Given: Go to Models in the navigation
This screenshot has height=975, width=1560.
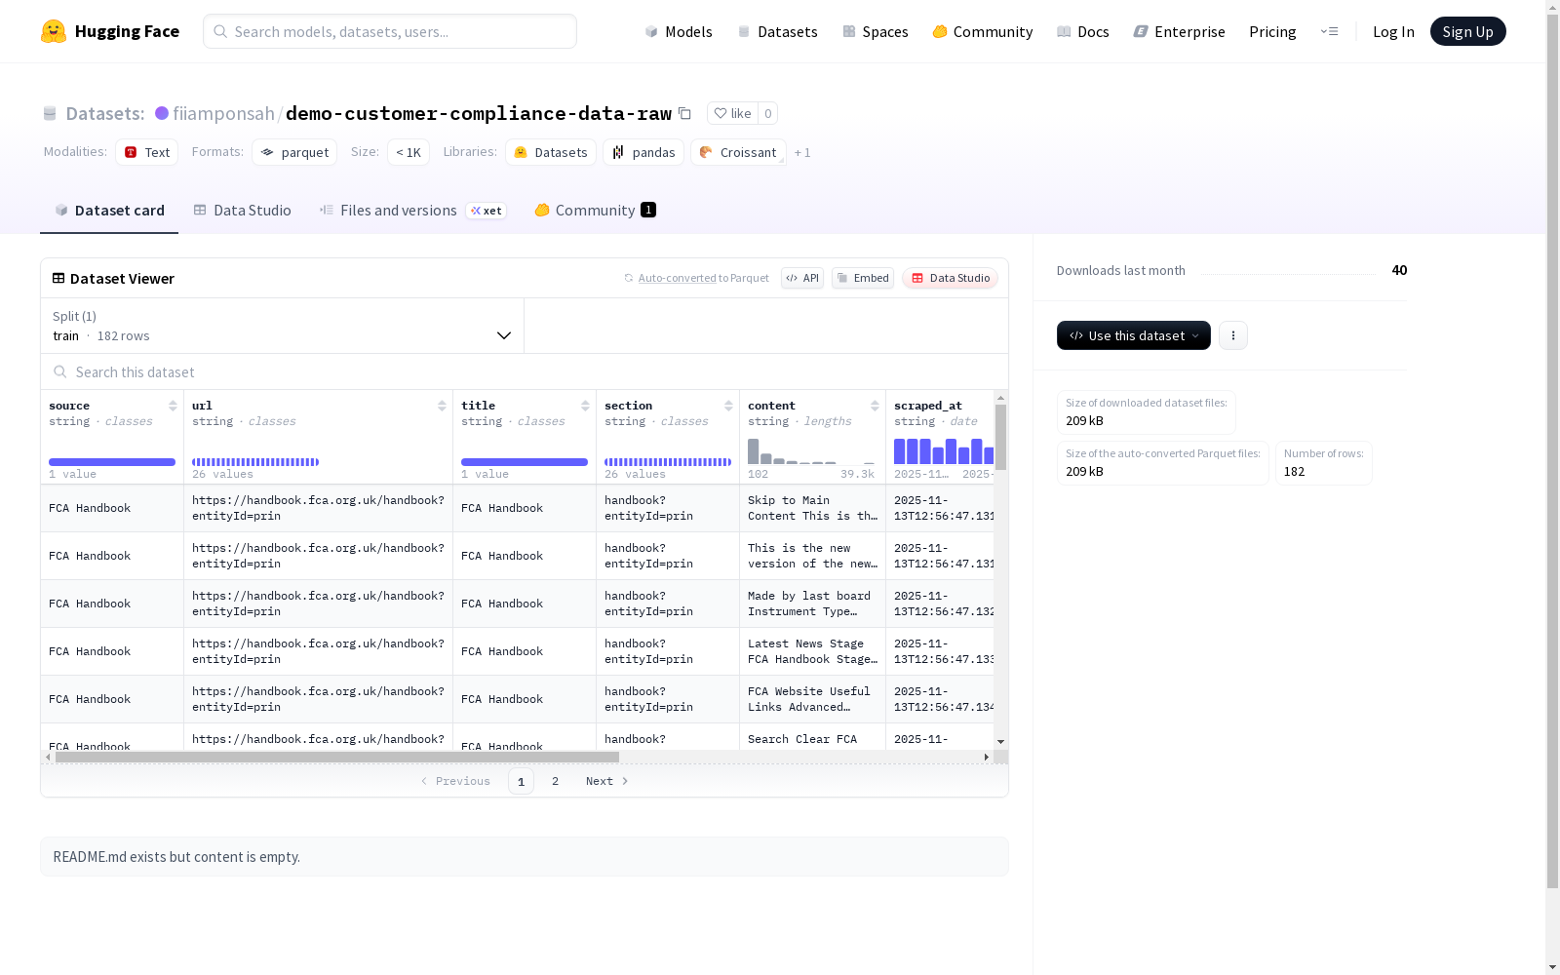Looking at the screenshot, I should click(679, 31).
